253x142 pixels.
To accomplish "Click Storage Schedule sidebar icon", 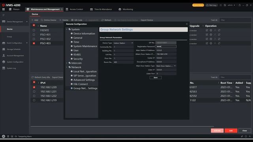I will (4, 49).
